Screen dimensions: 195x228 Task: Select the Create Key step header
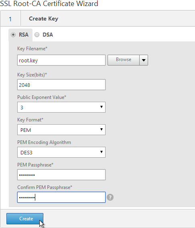pos(43,18)
